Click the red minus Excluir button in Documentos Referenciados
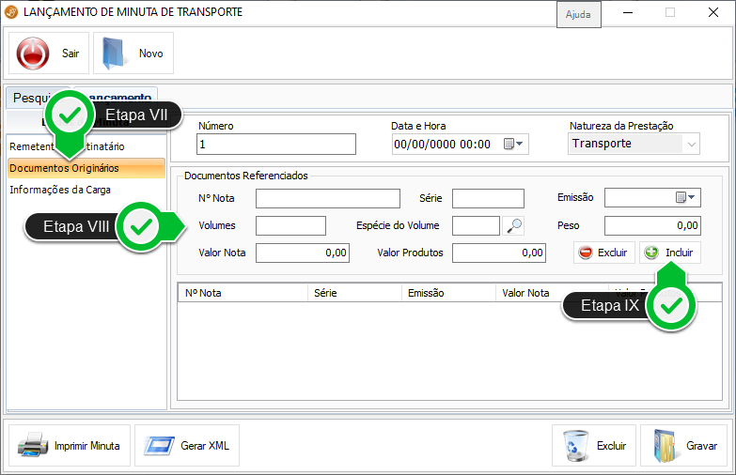 point(604,253)
